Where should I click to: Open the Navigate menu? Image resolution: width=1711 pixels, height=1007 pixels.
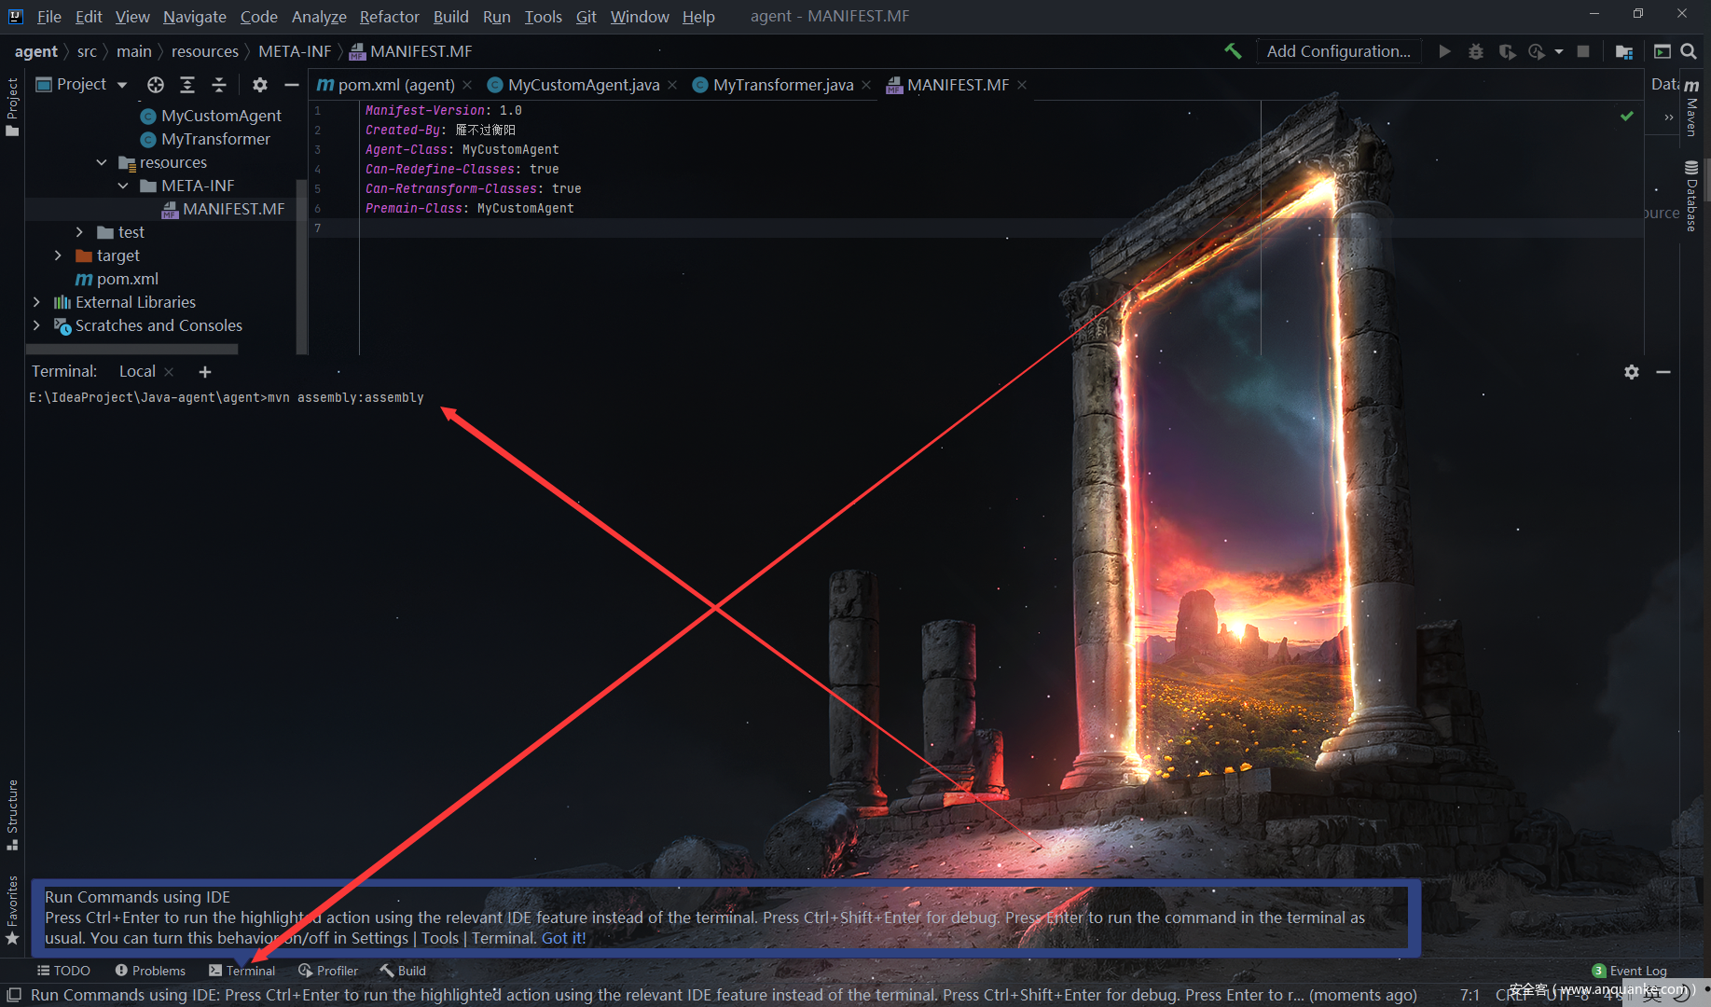tap(194, 17)
